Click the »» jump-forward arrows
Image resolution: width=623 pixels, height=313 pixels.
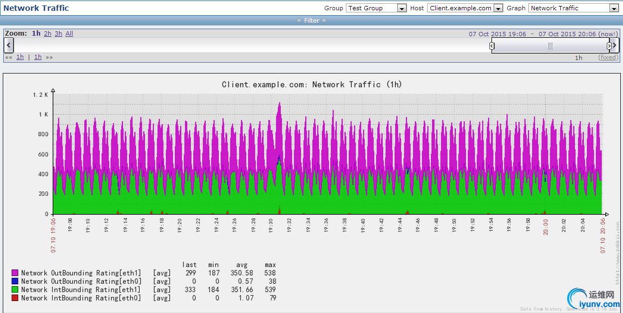coord(49,57)
